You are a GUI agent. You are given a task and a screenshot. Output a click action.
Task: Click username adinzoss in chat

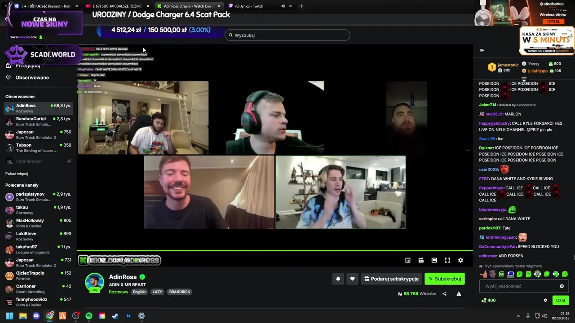(488, 256)
